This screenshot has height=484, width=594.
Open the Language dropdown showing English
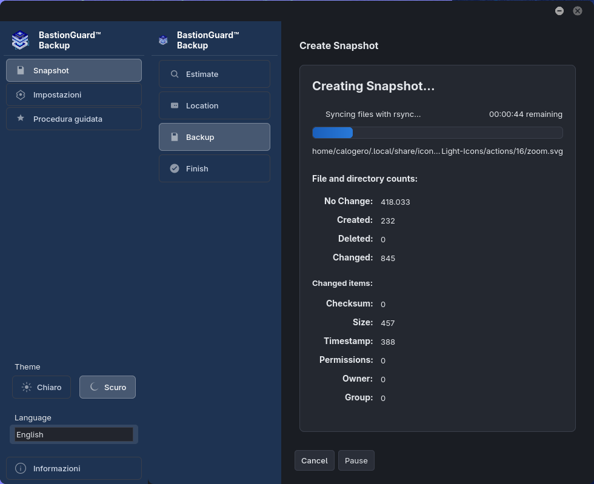(74, 434)
